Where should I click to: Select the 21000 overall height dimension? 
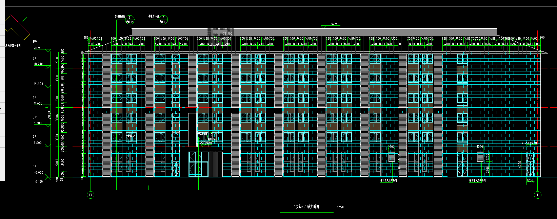[49, 115]
